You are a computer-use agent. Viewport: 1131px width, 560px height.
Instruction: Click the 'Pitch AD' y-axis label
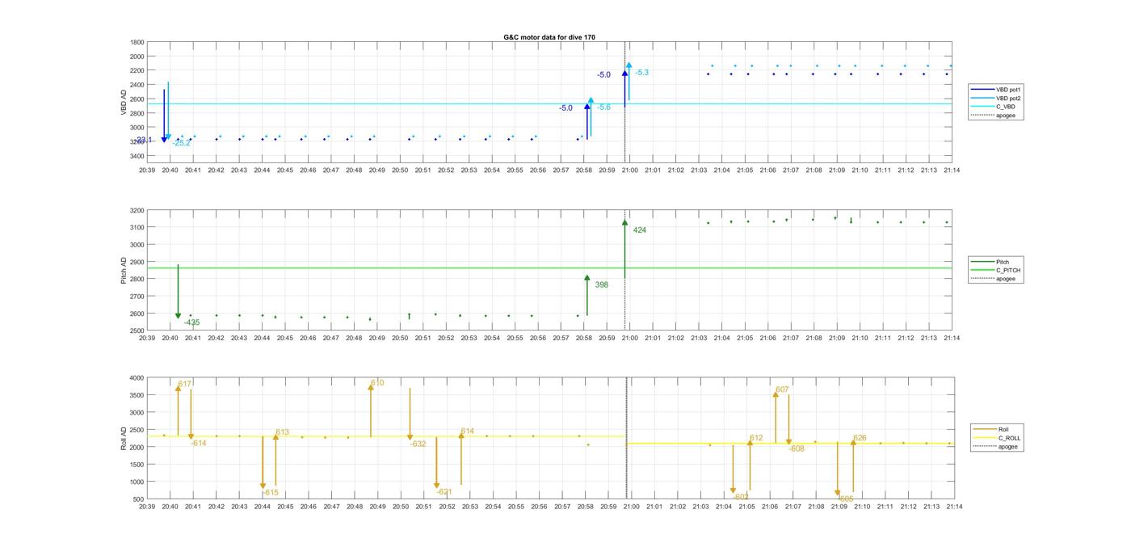pos(124,270)
